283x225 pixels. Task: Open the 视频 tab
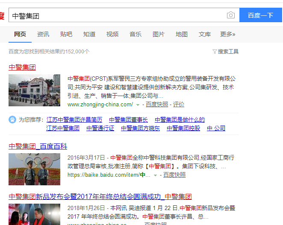click(x=112, y=34)
